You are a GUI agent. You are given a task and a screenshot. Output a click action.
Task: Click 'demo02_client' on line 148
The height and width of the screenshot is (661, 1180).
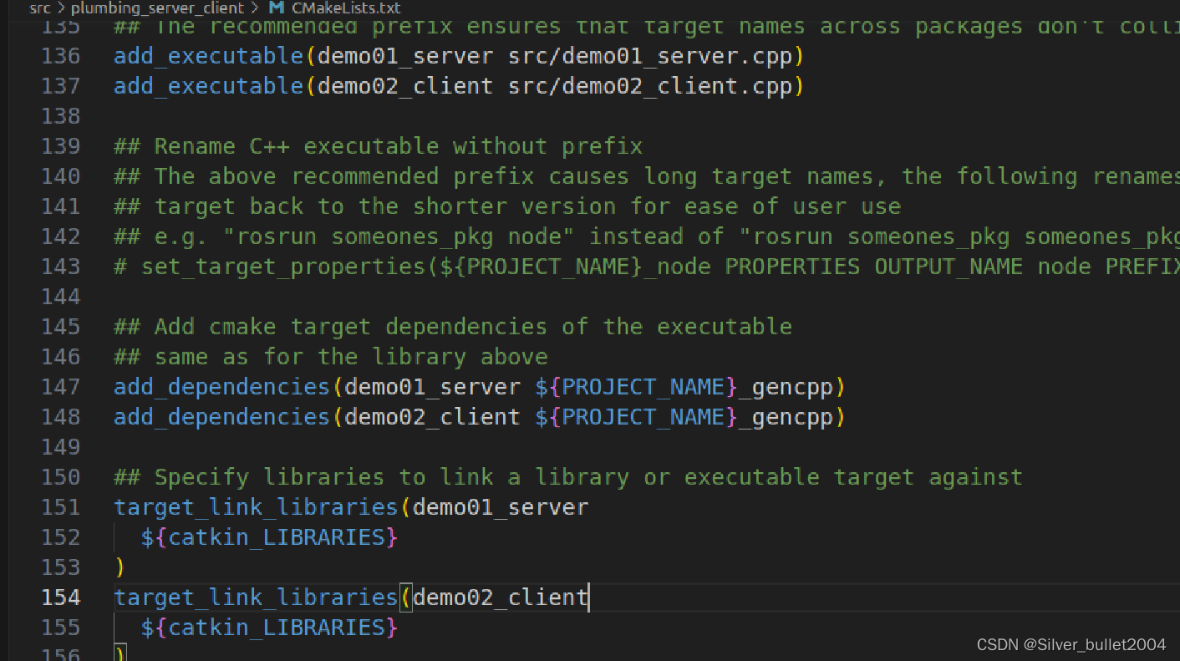tap(432, 417)
